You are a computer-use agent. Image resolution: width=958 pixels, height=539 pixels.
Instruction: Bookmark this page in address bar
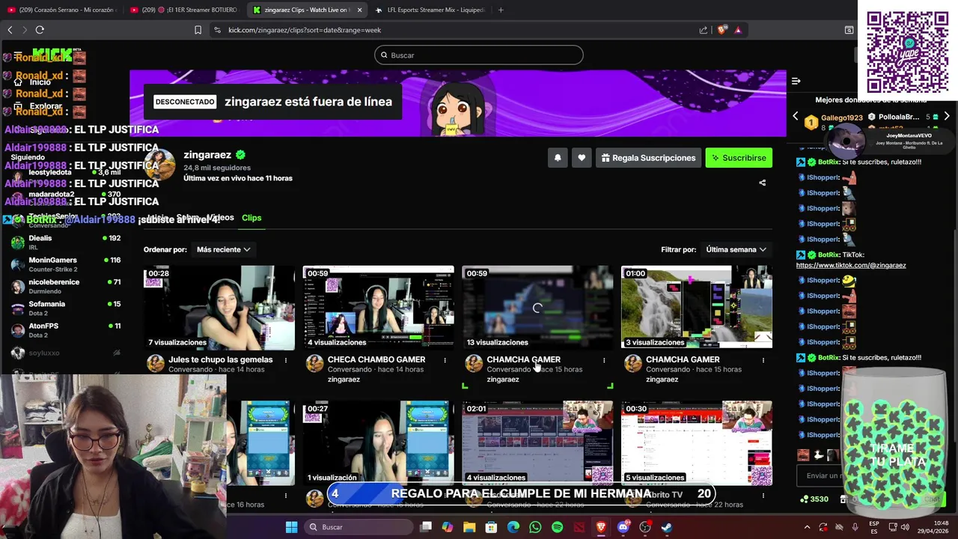(x=198, y=30)
